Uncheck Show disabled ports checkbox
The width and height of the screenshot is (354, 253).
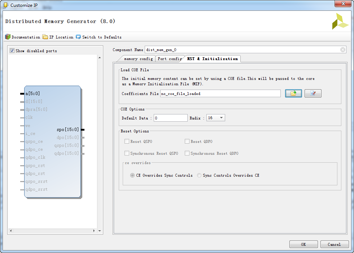click(12, 51)
